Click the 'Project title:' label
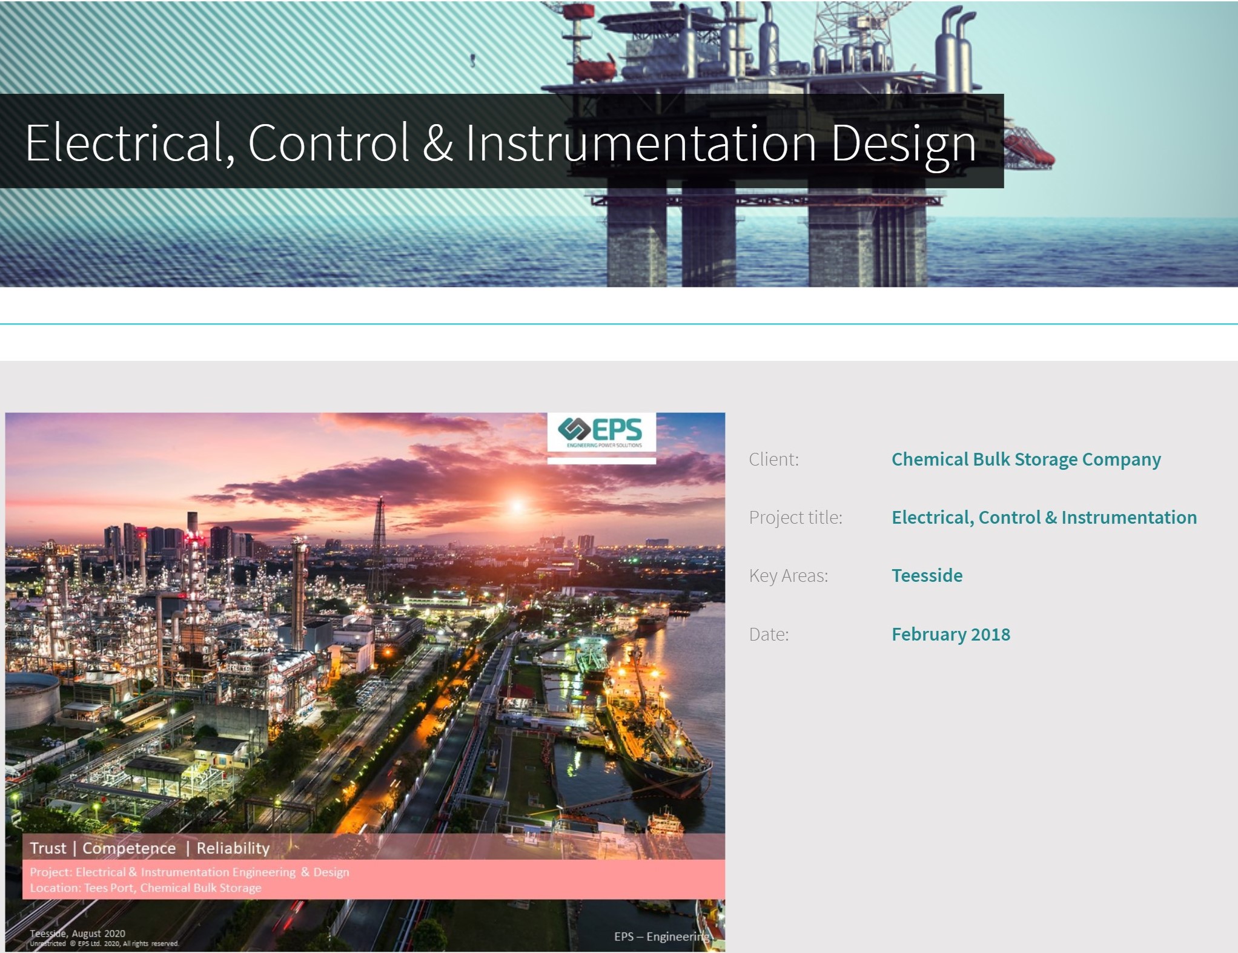 796,518
